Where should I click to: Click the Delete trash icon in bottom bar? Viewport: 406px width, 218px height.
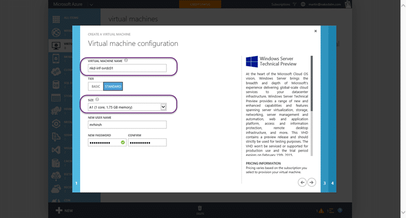pyautogui.click(x=200, y=208)
